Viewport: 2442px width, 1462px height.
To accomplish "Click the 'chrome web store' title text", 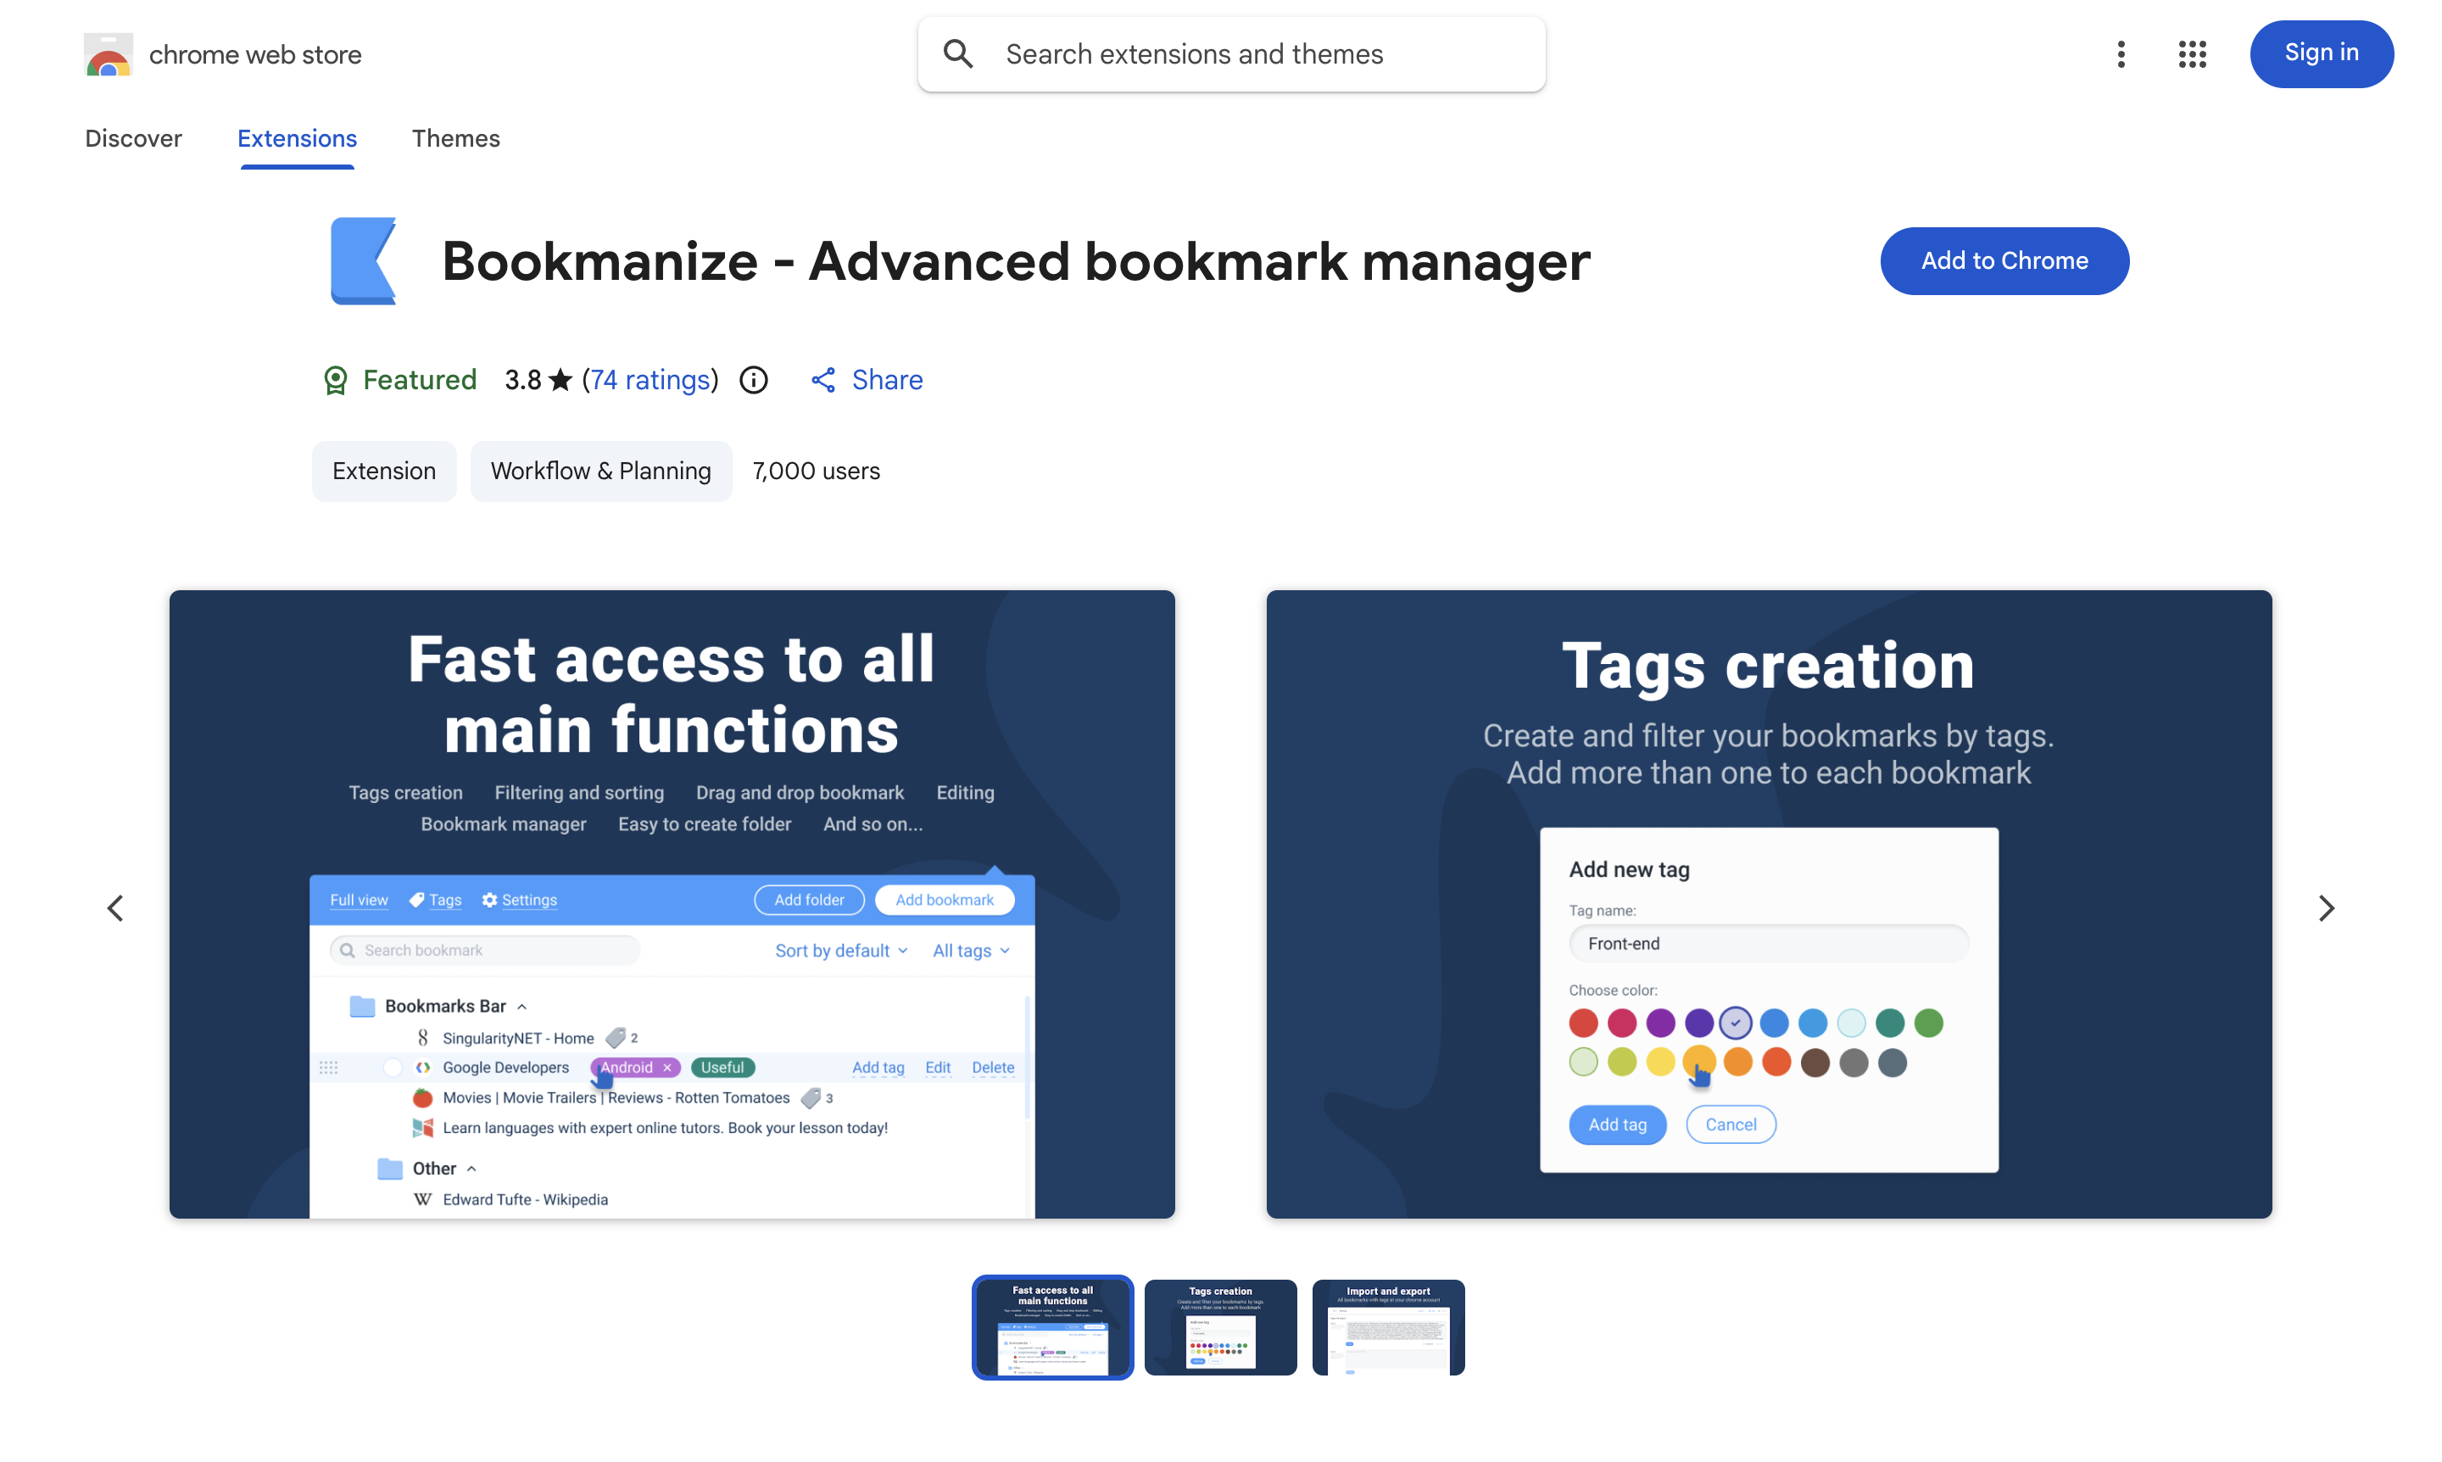I will coord(255,55).
